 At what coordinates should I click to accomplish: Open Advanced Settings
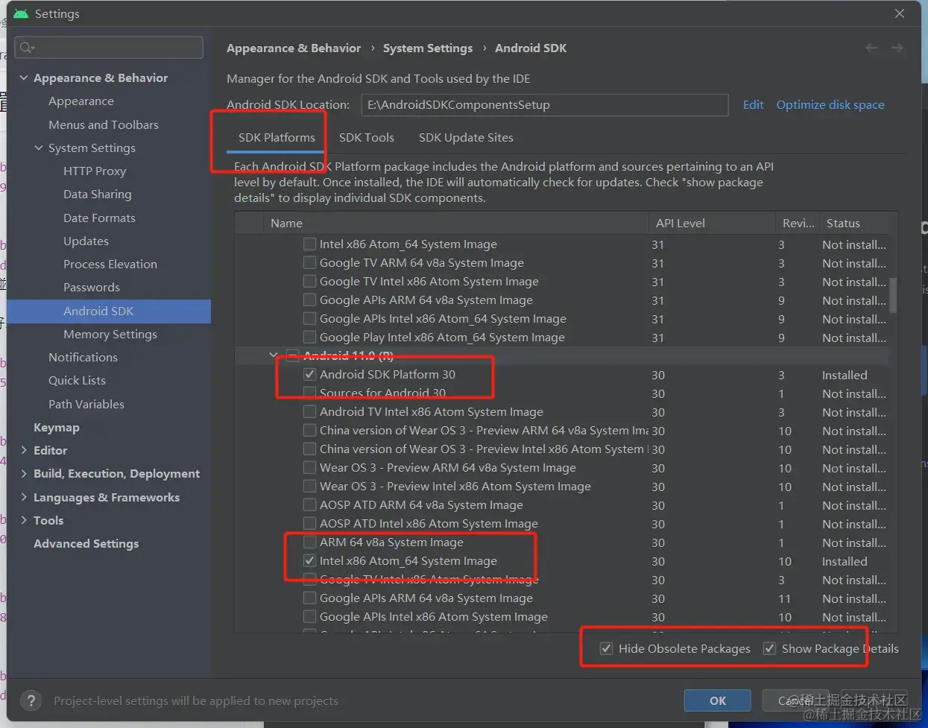[x=86, y=543]
